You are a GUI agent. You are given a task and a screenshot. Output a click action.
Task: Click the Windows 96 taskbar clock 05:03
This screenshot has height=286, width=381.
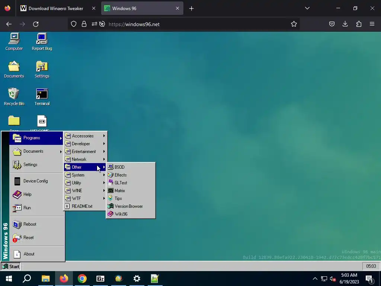(x=371, y=266)
